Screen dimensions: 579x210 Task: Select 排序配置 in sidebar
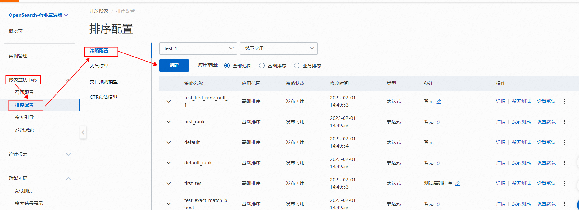tap(24, 105)
